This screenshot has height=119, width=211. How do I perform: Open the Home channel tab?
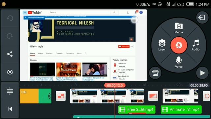coord(32,54)
